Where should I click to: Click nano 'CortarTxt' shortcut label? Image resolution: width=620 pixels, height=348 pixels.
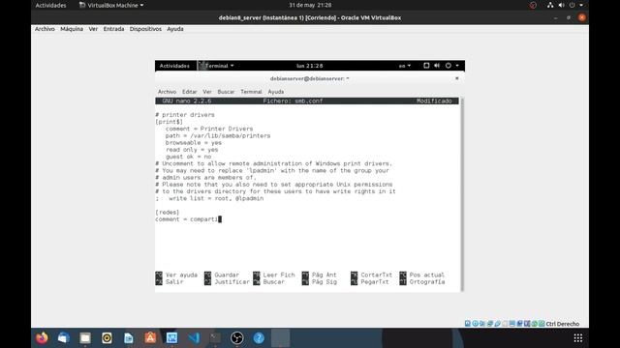pos(377,275)
